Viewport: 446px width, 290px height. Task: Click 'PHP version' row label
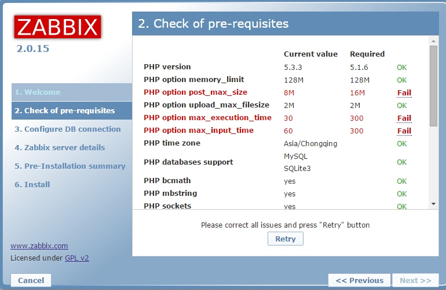click(x=167, y=66)
